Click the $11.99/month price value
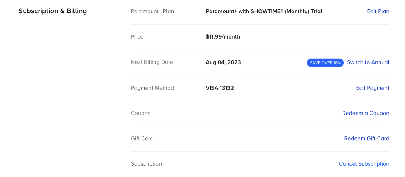 223,37
